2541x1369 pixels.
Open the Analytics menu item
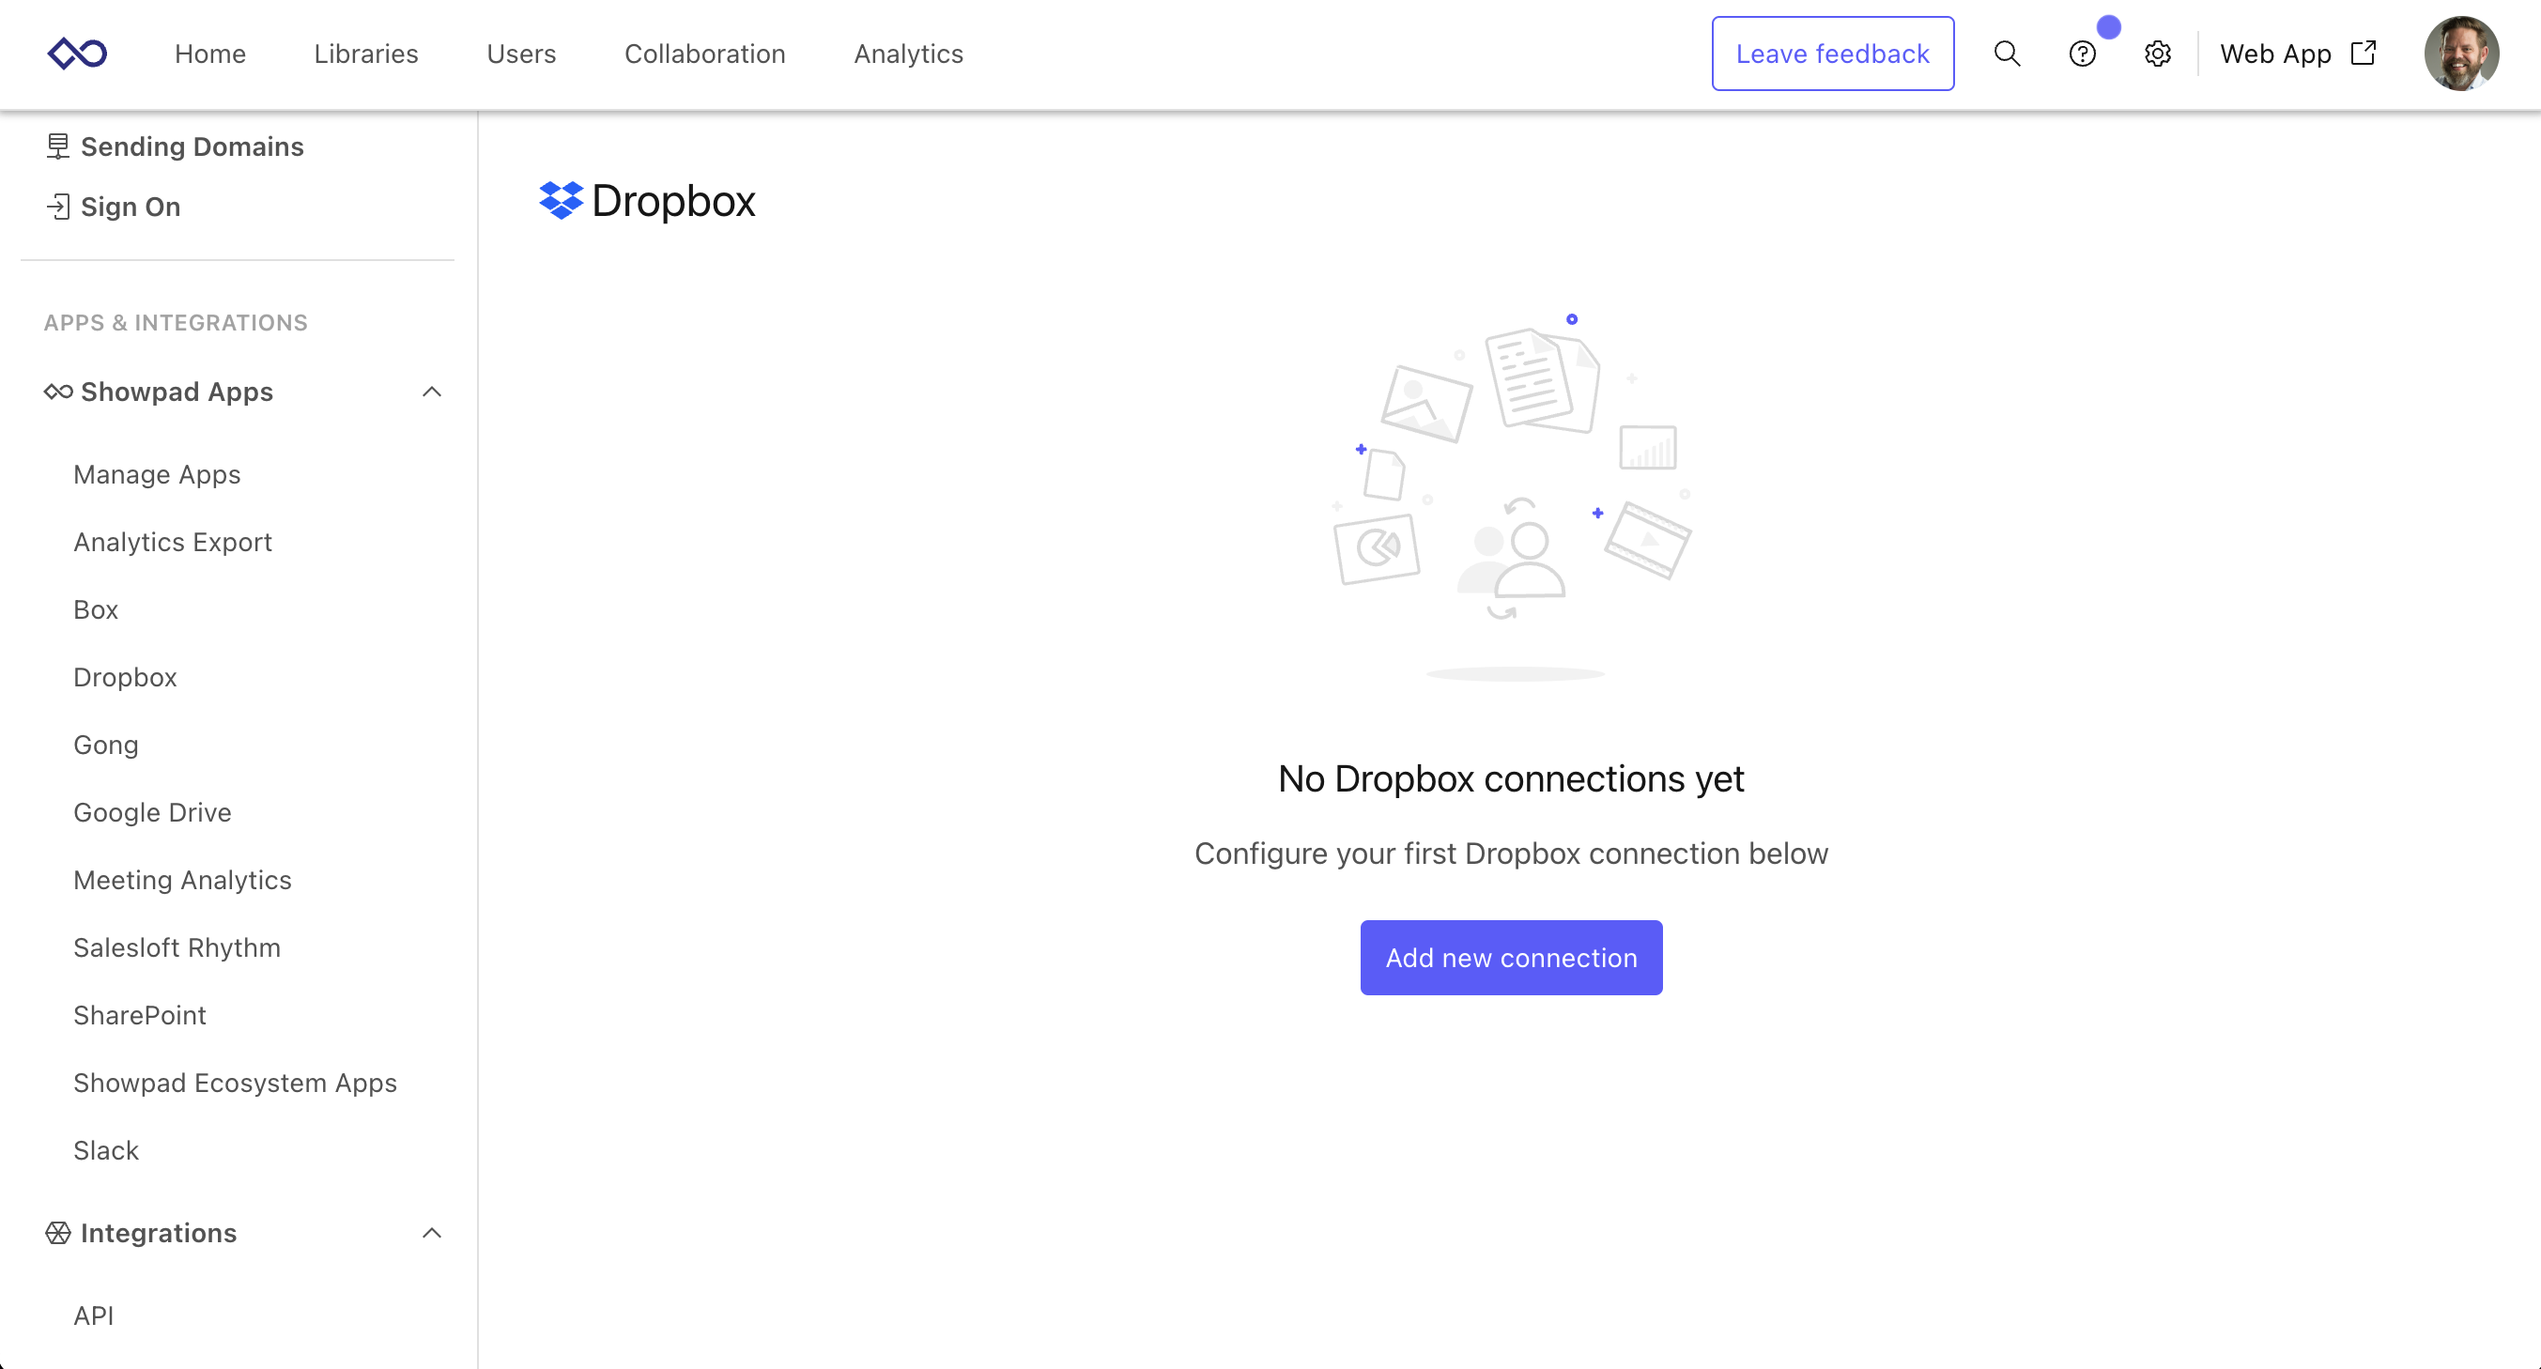[x=907, y=54]
